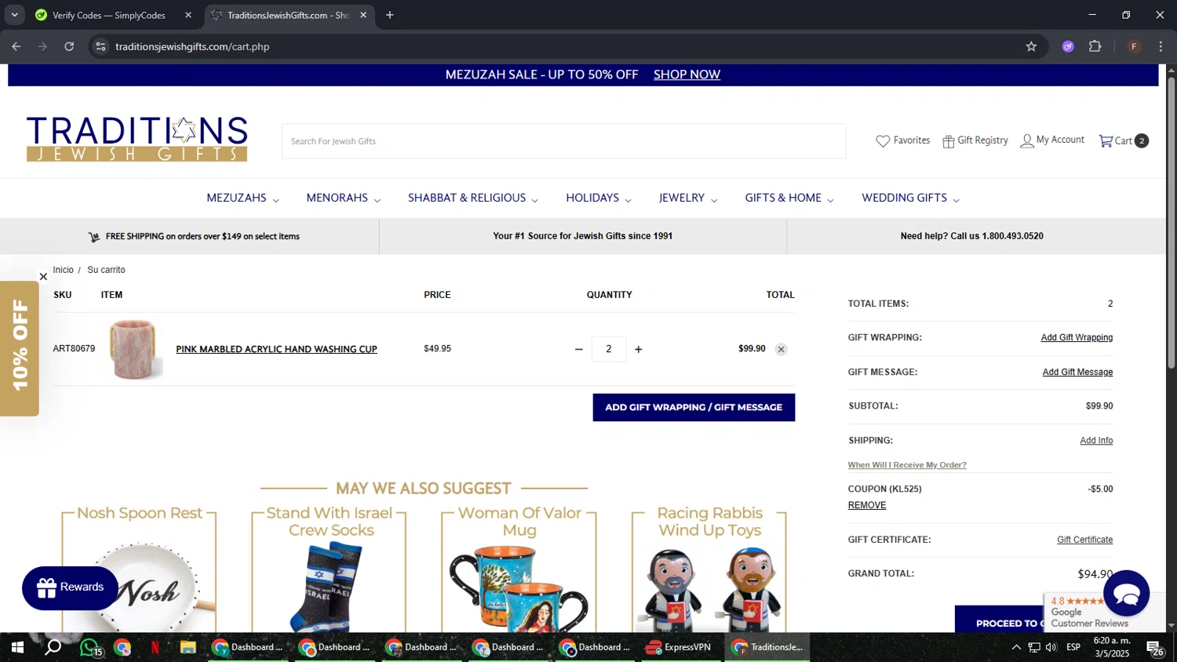This screenshot has height=662, width=1177.
Task: Open the Woman Of Valor Mug suggestion
Action: [x=519, y=571]
